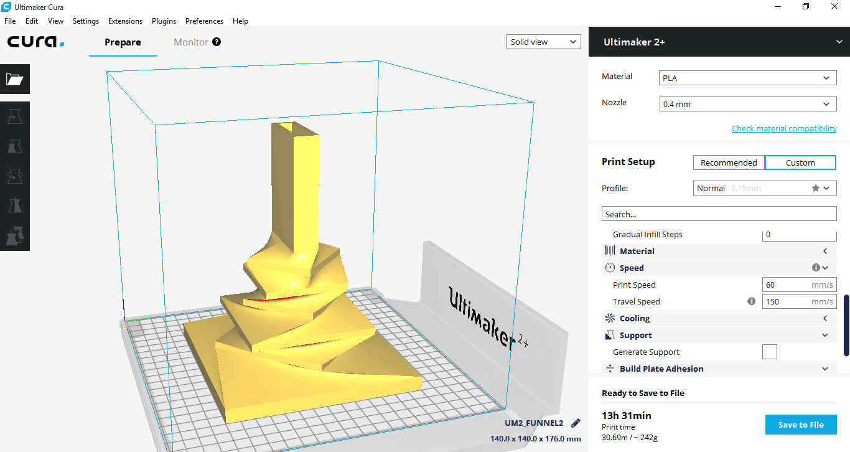The image size is (850, 452).
Task: Click the Save to File button
Action: click(x=801, y=425)
